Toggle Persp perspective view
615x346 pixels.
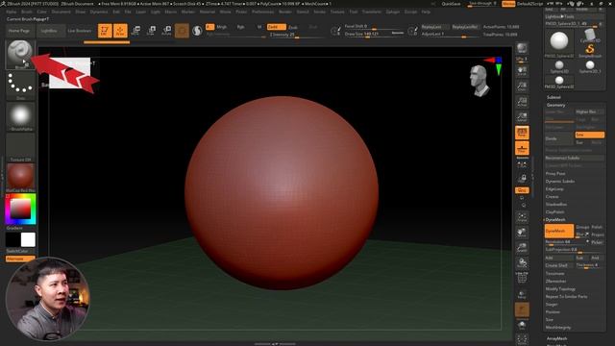pyautogui.click(x=522, y=133)
